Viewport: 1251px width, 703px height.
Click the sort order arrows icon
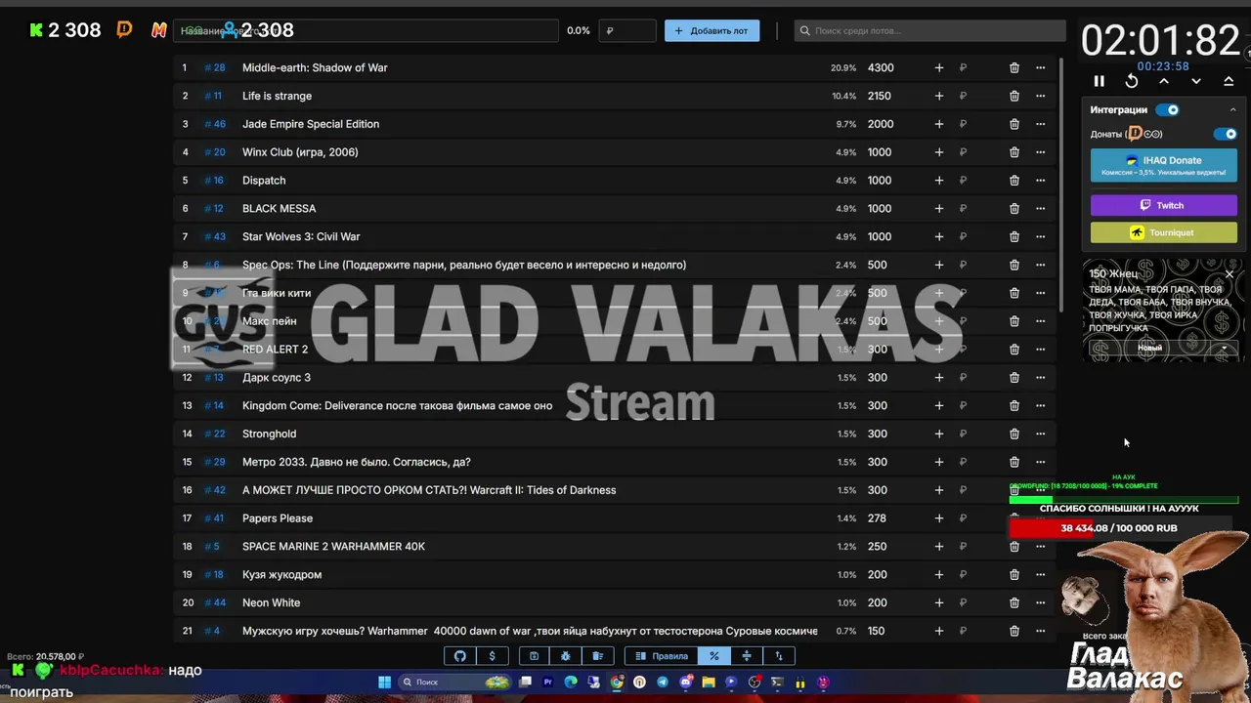coord(779,656)
